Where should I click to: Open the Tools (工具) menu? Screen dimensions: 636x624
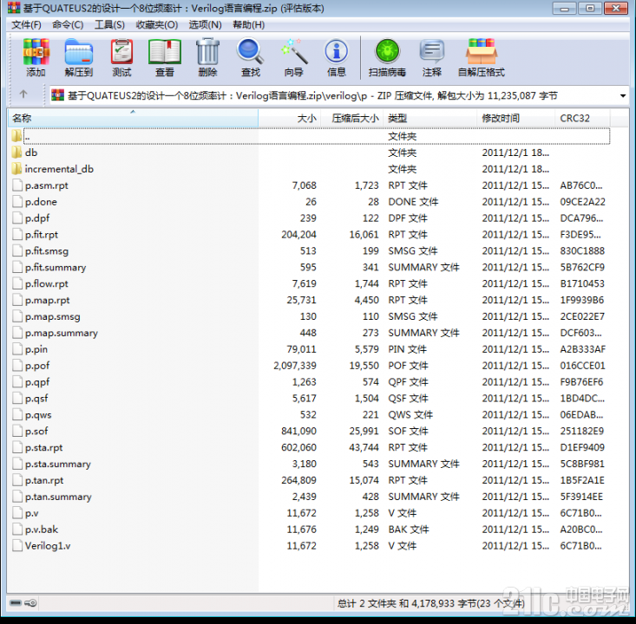109,25
